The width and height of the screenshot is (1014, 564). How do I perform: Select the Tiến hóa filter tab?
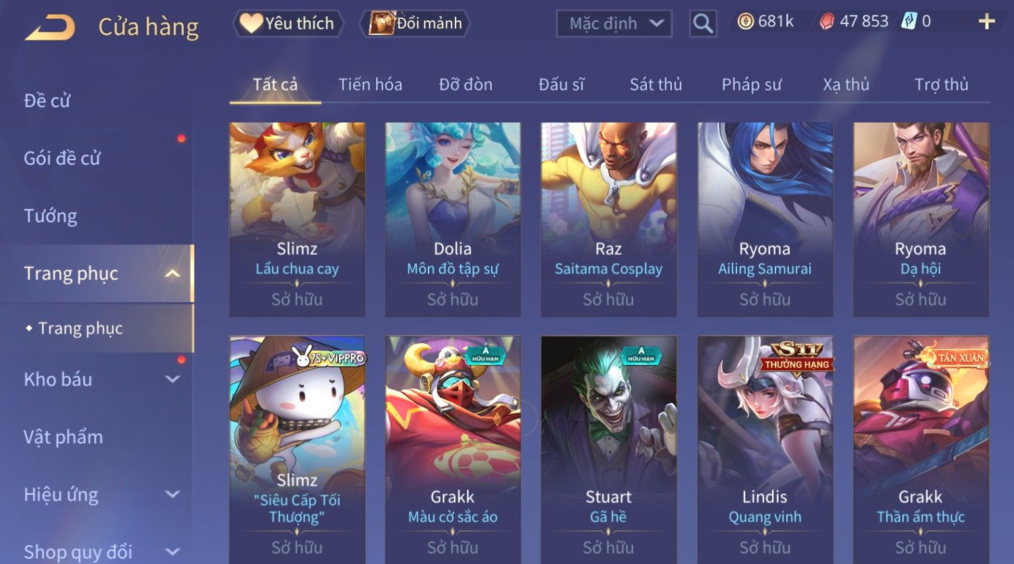point(370,84)
